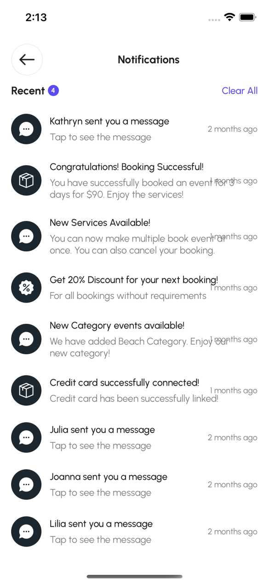The width and height of the screenshot is (269, 584).
Task: Click the credit card connected package icon
Action: (26, 390)
